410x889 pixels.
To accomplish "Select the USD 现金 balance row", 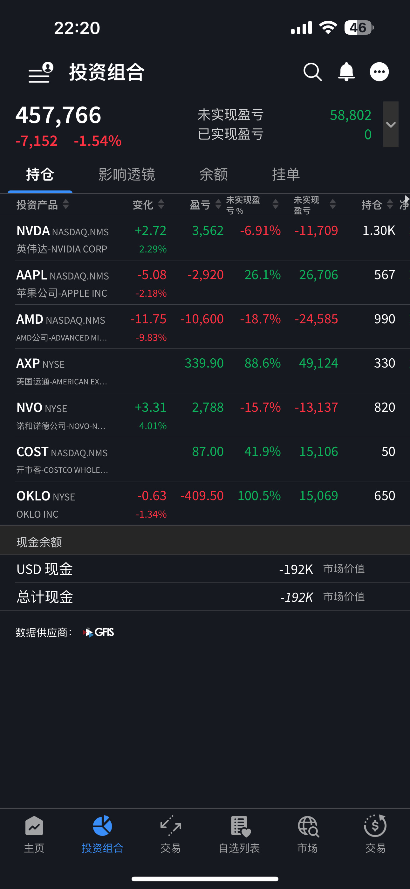I will pos(205,569).
